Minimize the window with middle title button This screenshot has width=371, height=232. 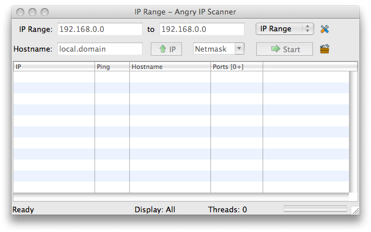[32, 12]
